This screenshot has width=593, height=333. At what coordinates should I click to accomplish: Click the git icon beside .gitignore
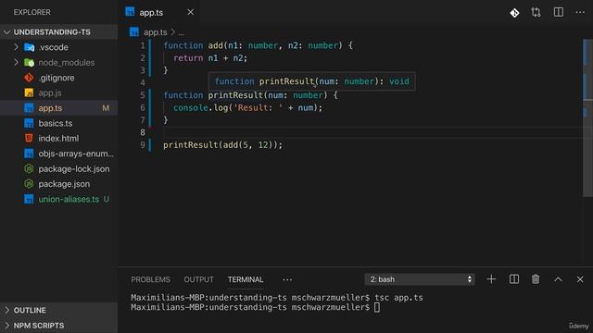[29, 78]
